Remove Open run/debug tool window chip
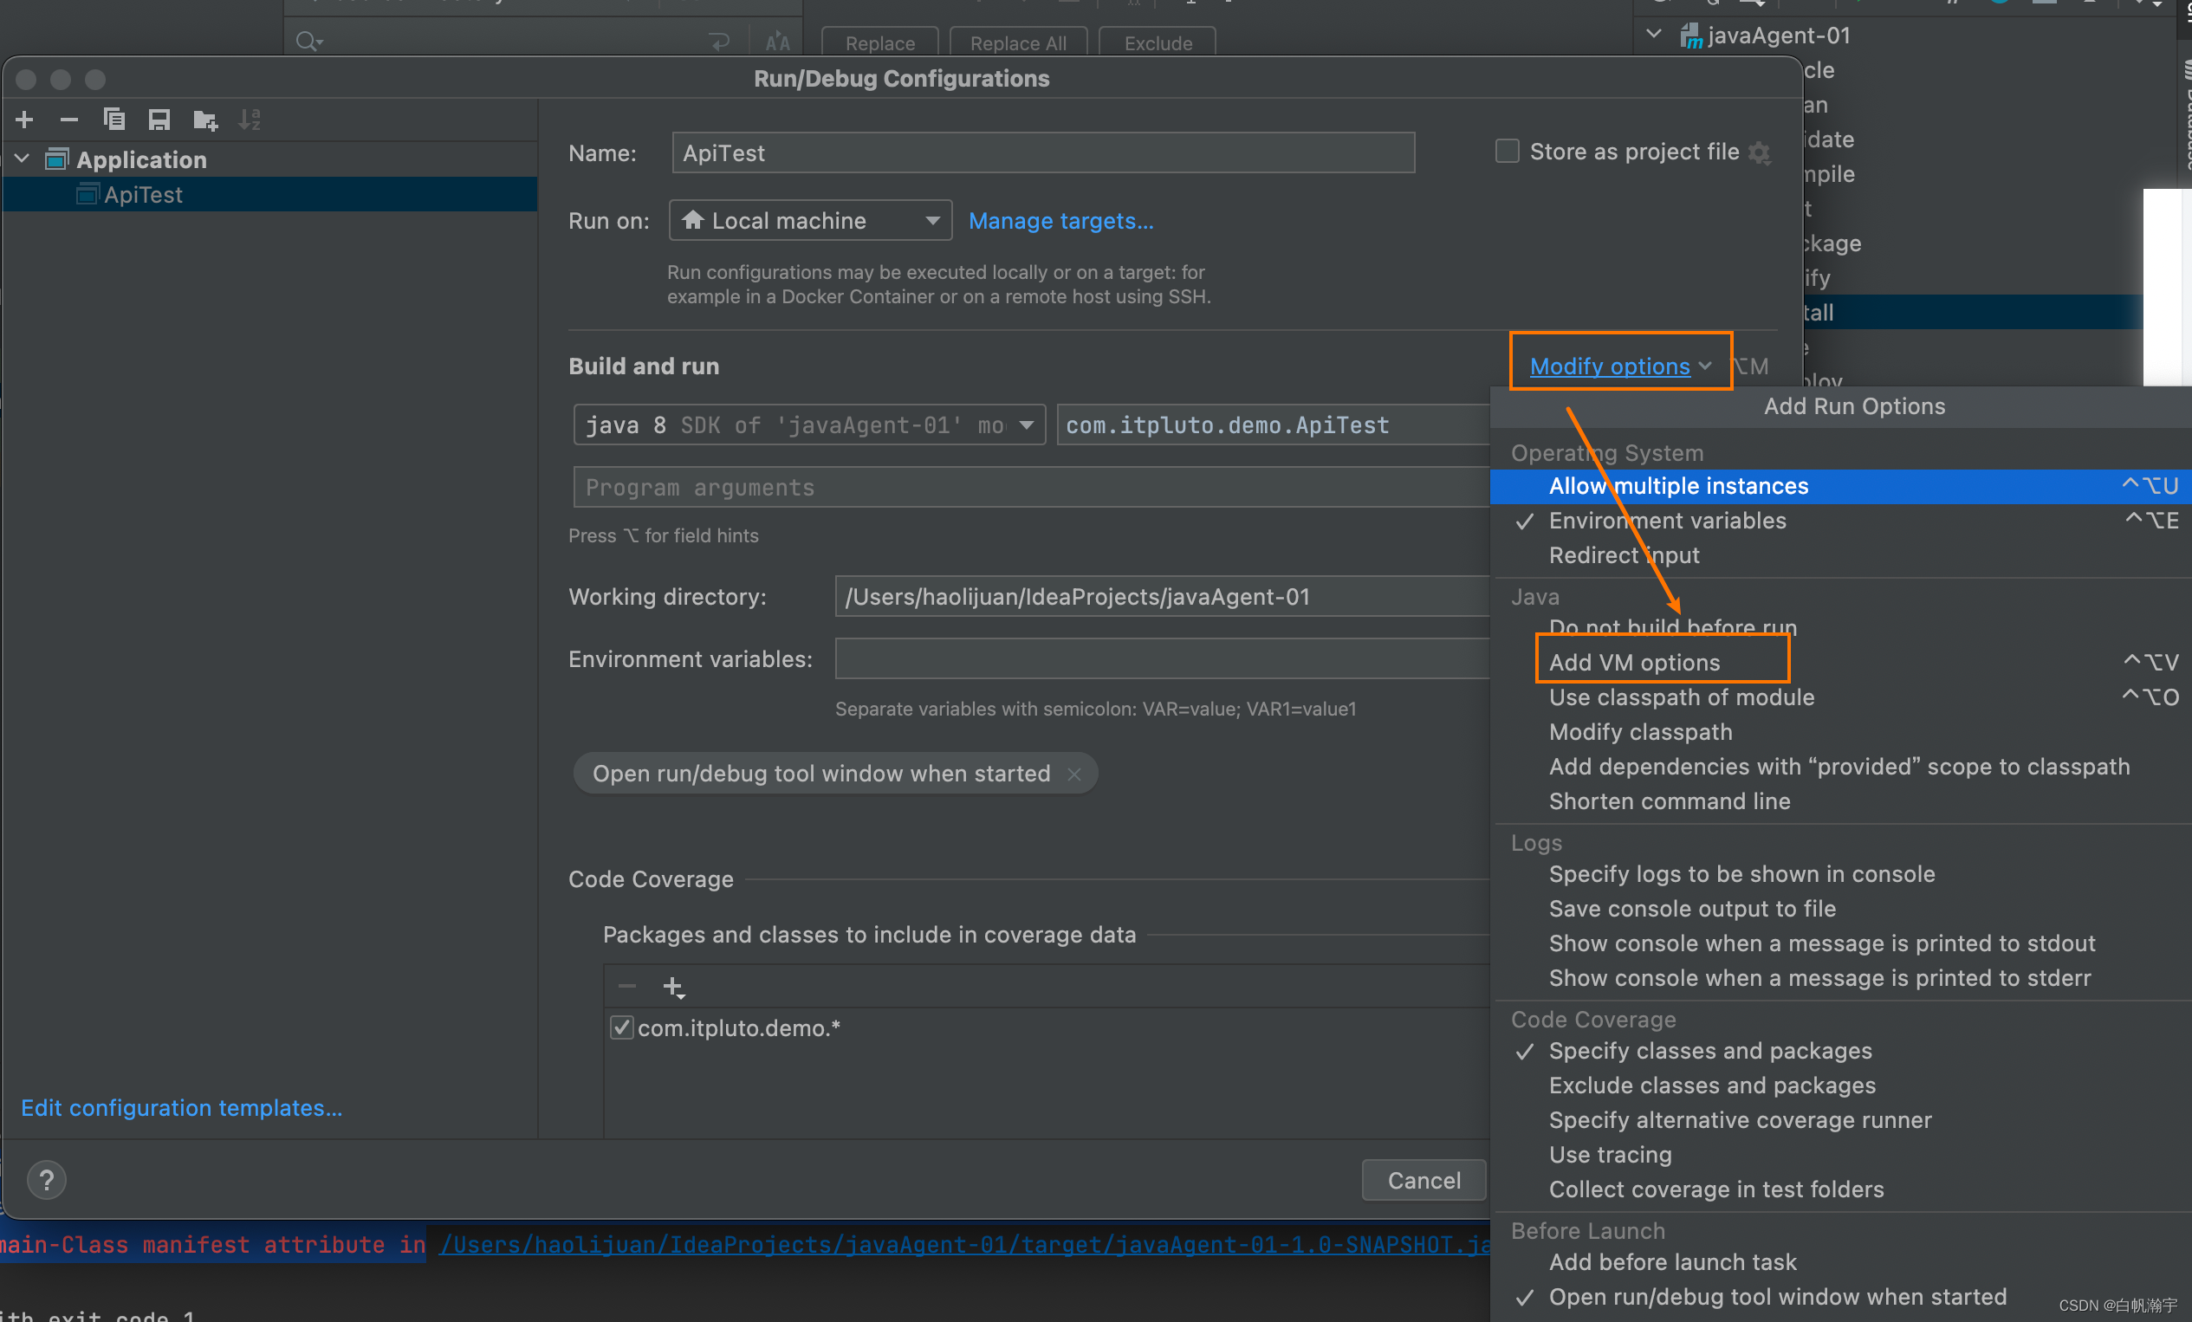 [x=1074, y=774]
